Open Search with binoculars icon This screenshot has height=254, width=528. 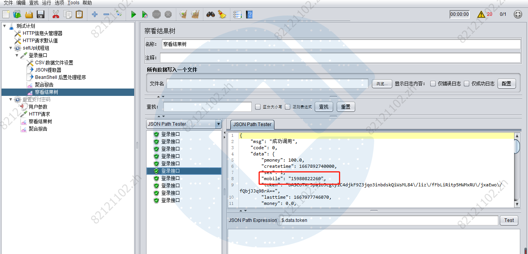point(210,14)
